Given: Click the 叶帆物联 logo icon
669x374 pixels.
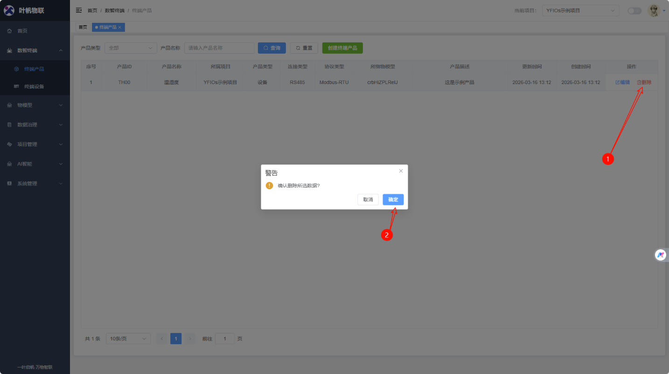Looking at the screenshot, I should 9,10.
